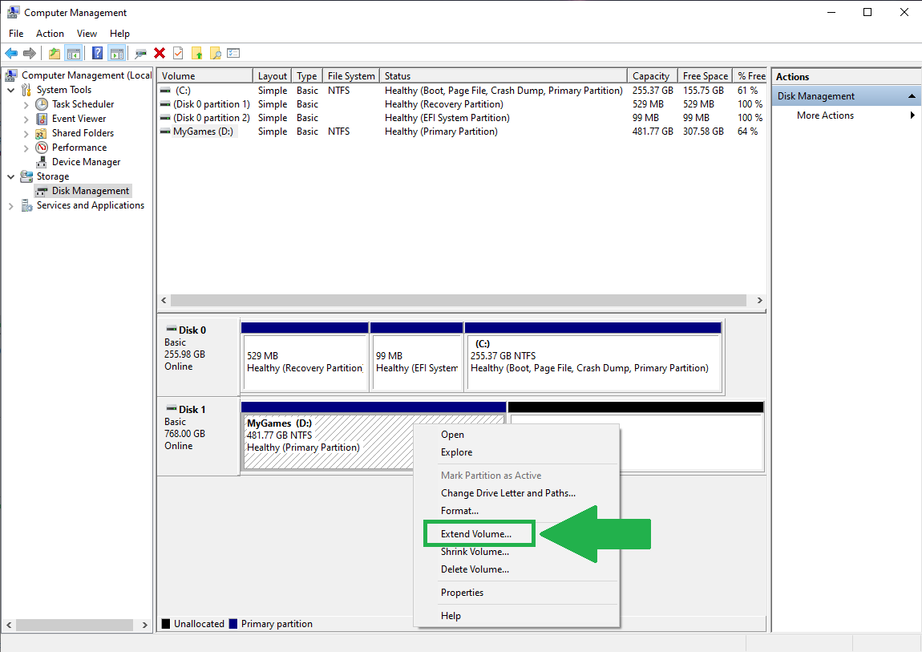Screen dimensions: 922x652
Task: Click the red X delete toolbar icon
Action: click(x=160, y=54)
